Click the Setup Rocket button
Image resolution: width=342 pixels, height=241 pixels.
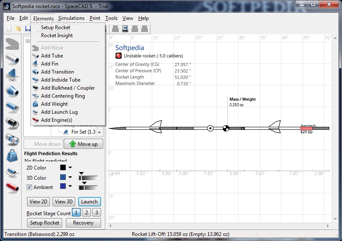pyautogui.click(x=44, y=223)
